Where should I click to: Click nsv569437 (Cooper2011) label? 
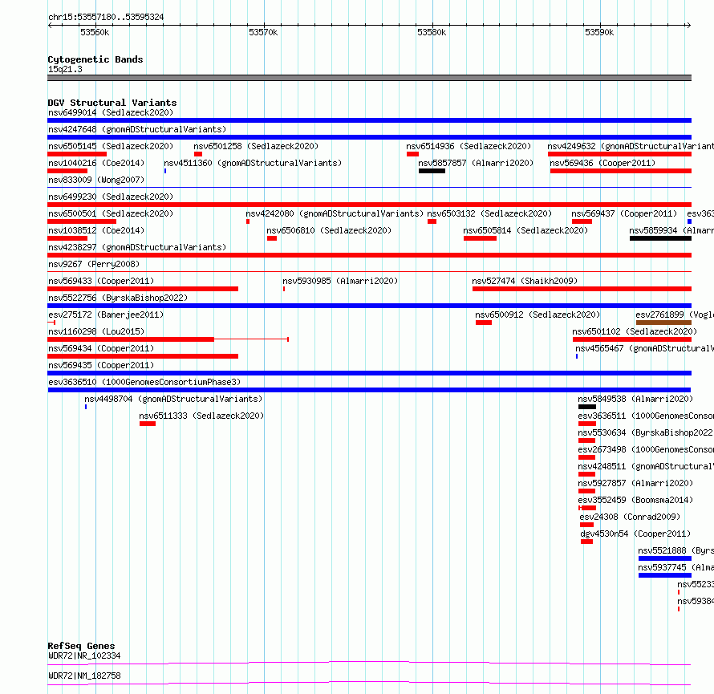(x=624, y=213)
